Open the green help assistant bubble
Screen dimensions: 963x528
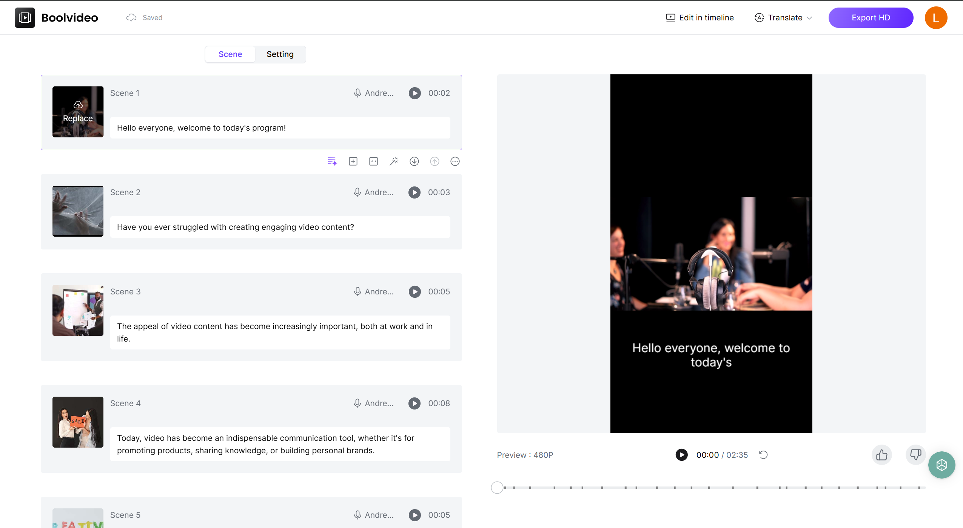coord(941,465)
